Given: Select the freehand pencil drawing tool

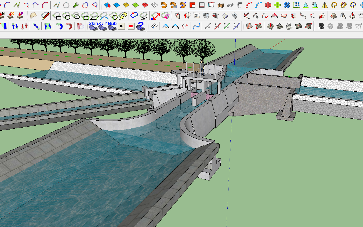Looking at the screenshot, I should pos(46,16).
